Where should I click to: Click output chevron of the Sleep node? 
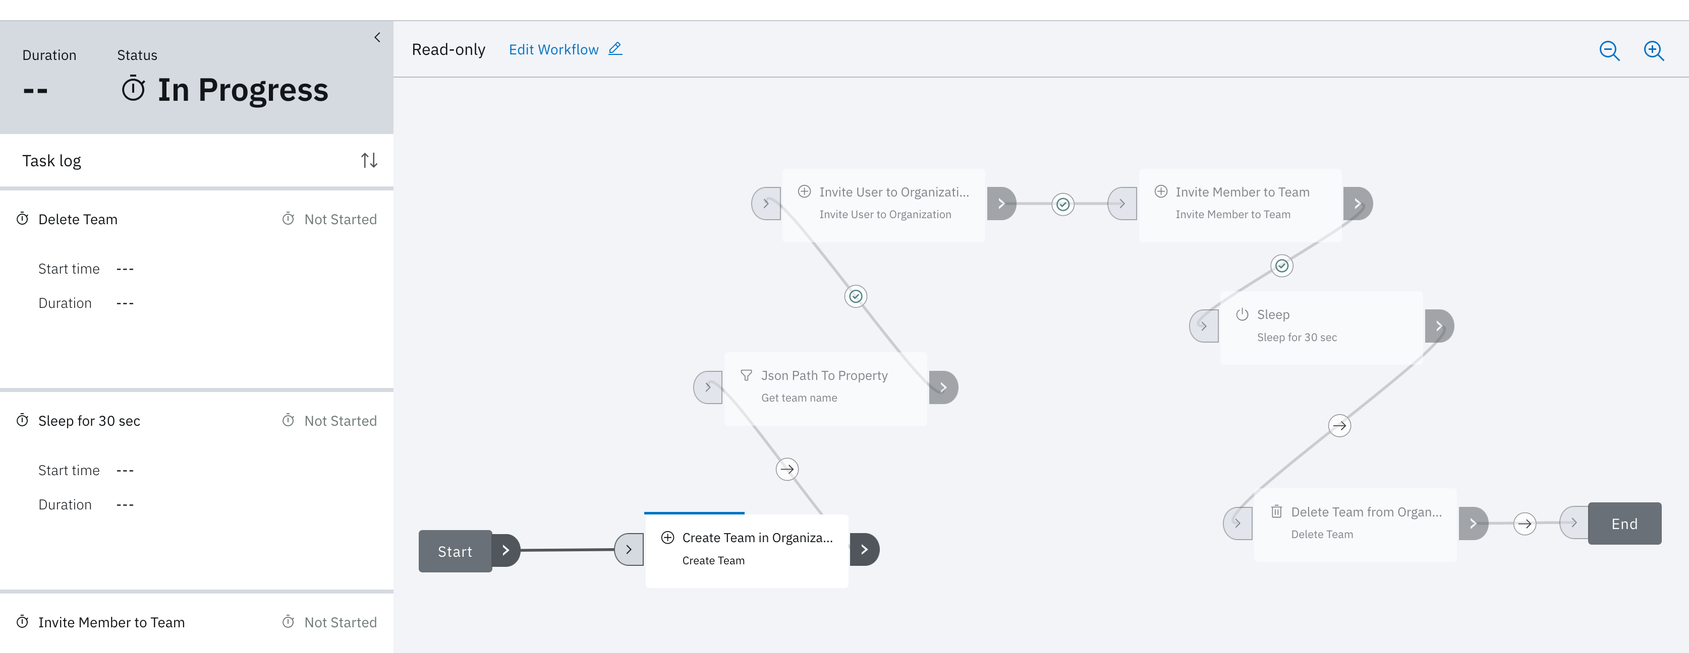point(1439,326)
